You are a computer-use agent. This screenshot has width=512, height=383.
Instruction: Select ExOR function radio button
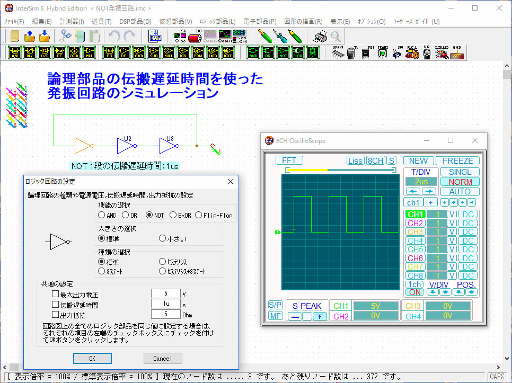pos(173,215)
